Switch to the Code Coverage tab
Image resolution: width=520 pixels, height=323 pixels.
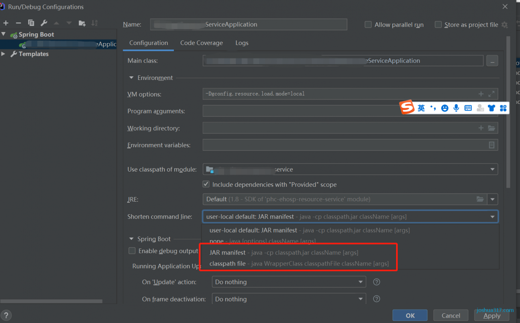(x=201, y=43)
